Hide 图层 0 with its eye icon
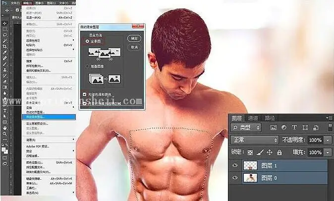This screenshot has height=201, width=334. [235, 177]
